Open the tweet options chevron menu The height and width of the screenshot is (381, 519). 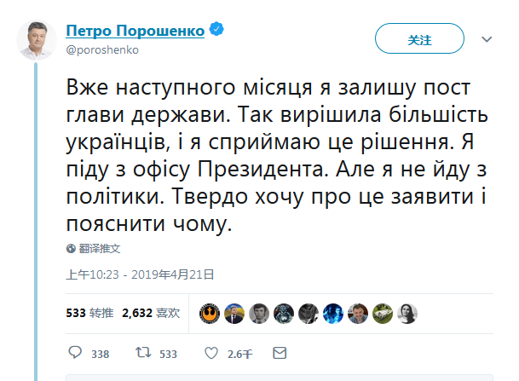(x=487, y=39)
